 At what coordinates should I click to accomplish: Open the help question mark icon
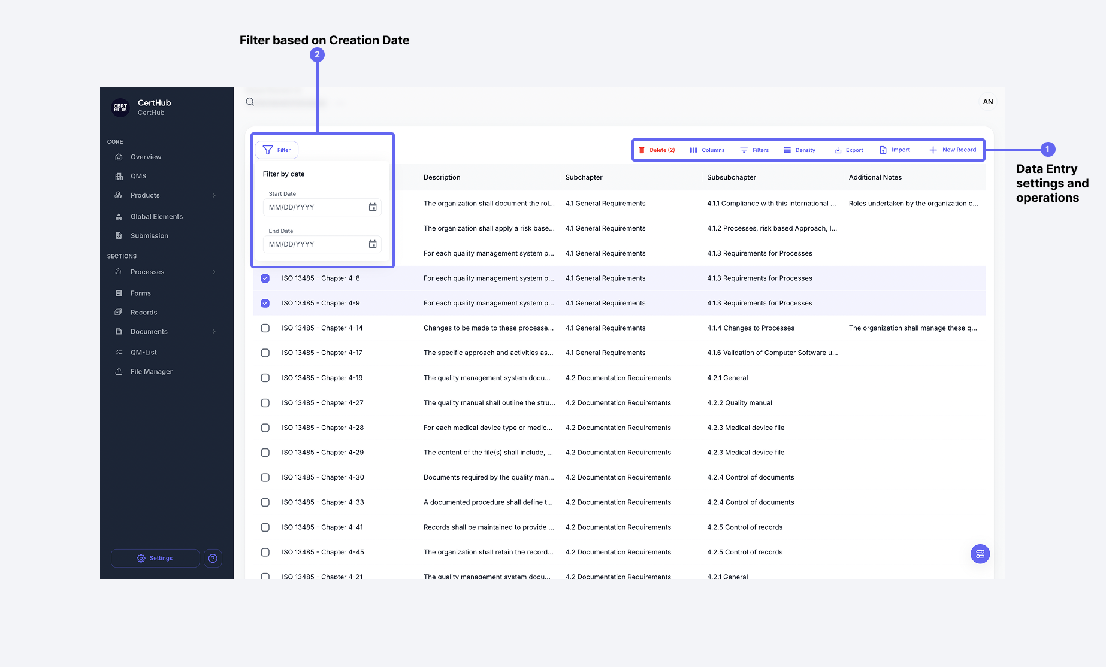pyautogui.click(x=213, y=558)
